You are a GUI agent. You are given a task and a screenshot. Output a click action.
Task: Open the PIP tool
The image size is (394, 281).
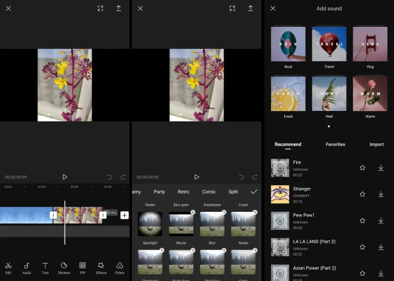(x=82, y=268)
